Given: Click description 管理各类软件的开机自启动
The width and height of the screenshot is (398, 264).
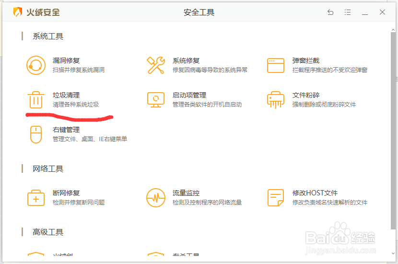Looking at the screenshot, I should [x=207, y=105].
